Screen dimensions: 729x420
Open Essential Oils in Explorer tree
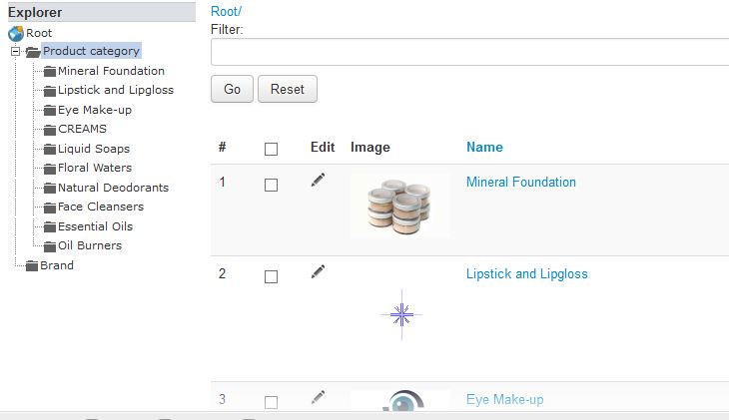95,226
